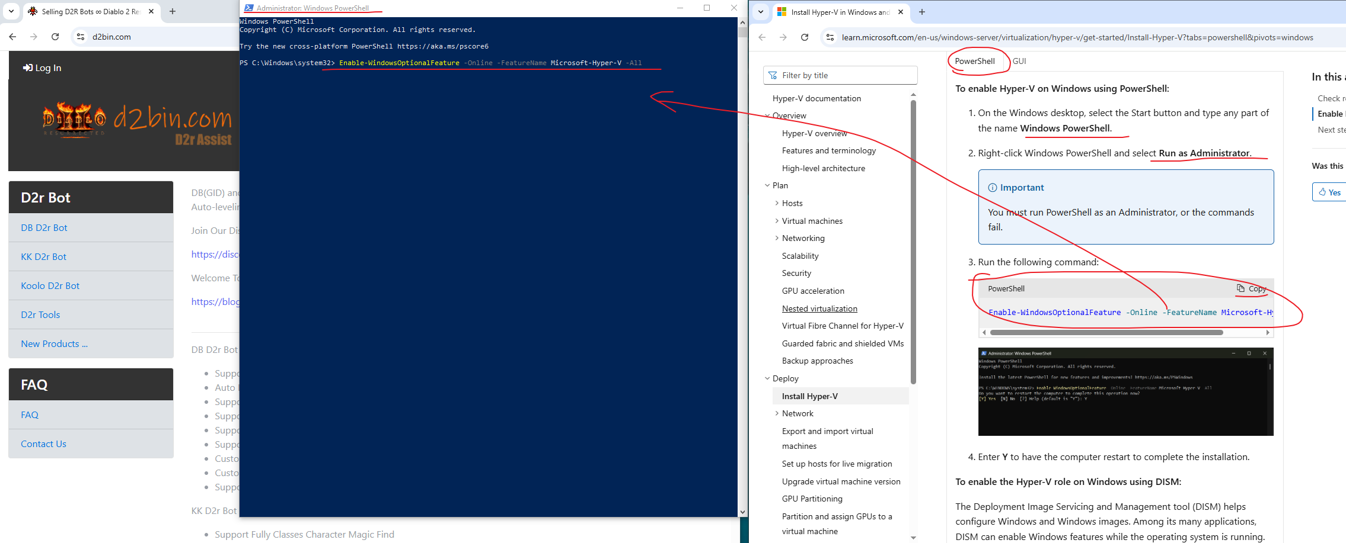The image size is (1346, 543).
Task: Click the learn.microsoft.com address bar
Action: click(x=1077, y=37)
